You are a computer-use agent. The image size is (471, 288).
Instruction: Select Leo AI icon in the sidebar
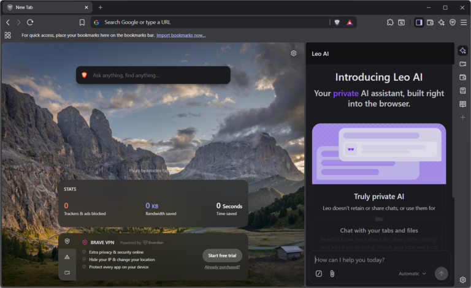click(x=463, y=51)
